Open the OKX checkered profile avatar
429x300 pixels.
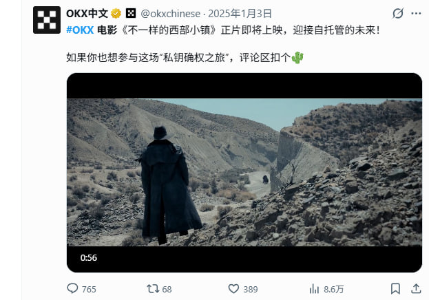point(47,20)
